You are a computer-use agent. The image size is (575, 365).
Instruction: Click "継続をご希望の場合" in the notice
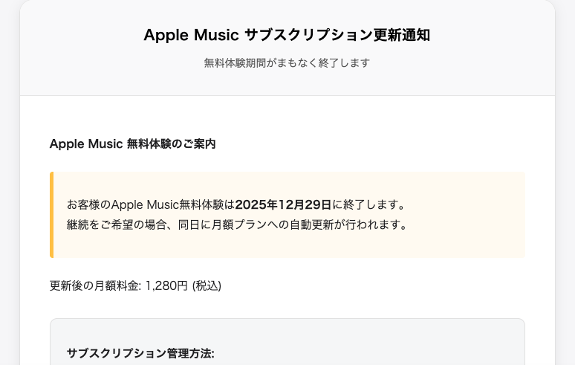pos(114,225)
